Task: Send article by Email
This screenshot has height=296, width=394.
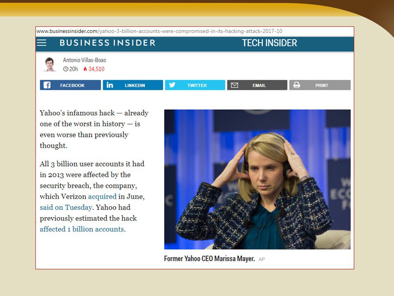Action: coord(257,85)
